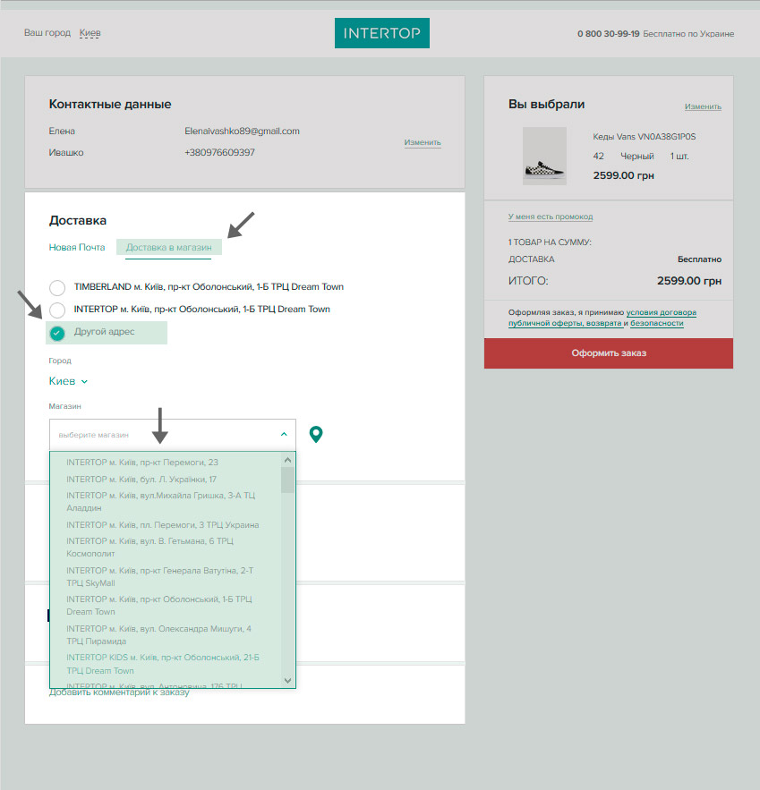The image size is (760, 790).
Task: Switch to the Новая Почта delivery tab
Action: pos(77,247)
